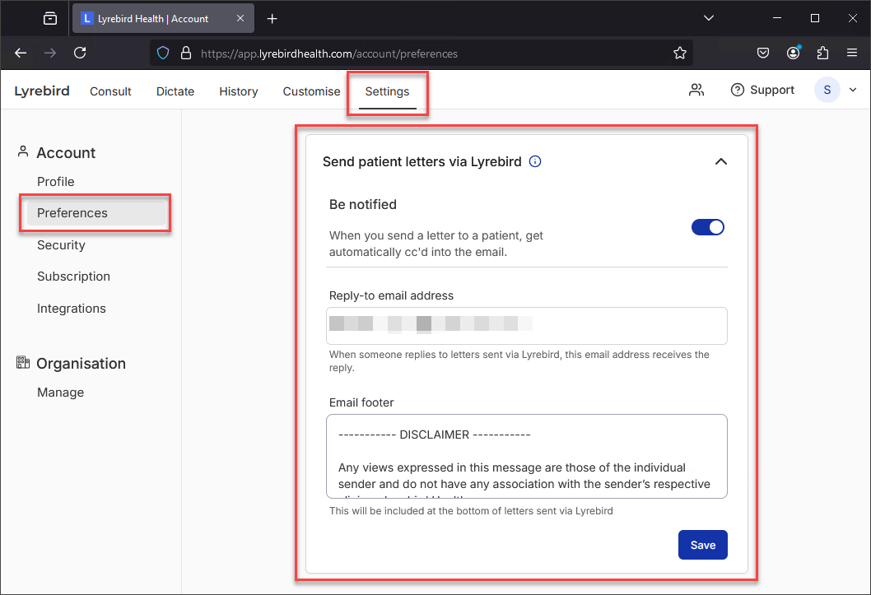Close the Lyrebird Health tab
This screenshot has width=871, height=595.
coord(240,18)
